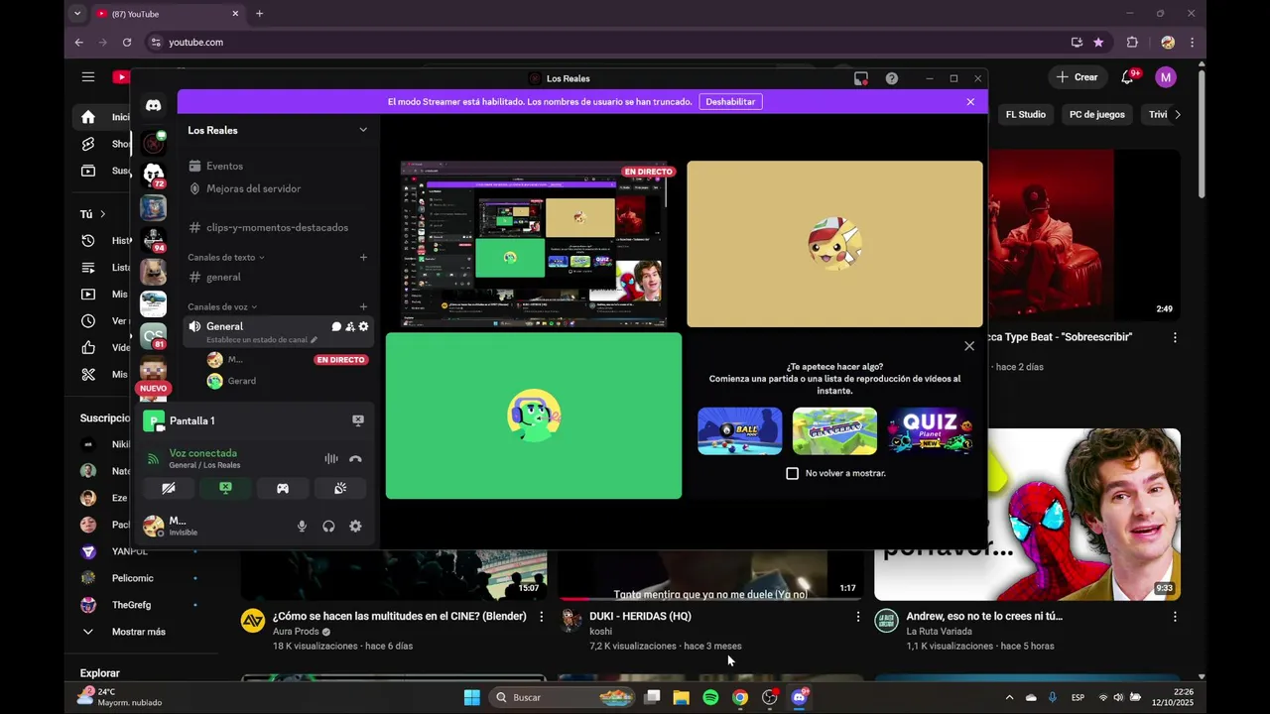Screen dimensions: 1270x714
Task: Expand 'Mostrar más' subscriptions list
Action: coord(123,632)
